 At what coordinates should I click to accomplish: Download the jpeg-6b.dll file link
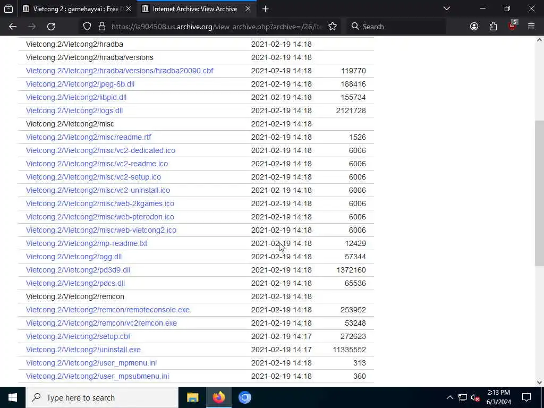[x=80, y=84]
